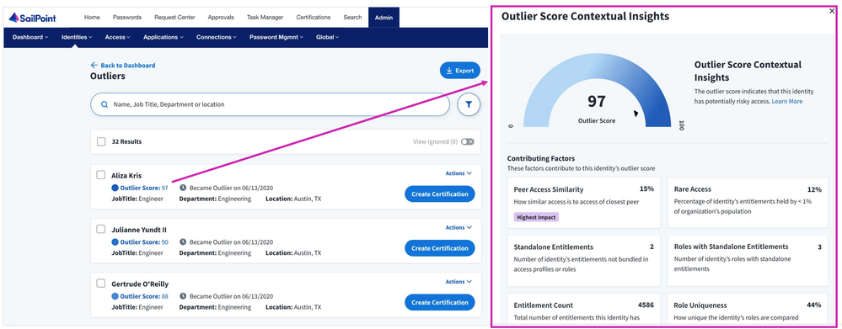Click the 4586 entitlement count value
Screen dimensions: 842x329
point(646,305)
